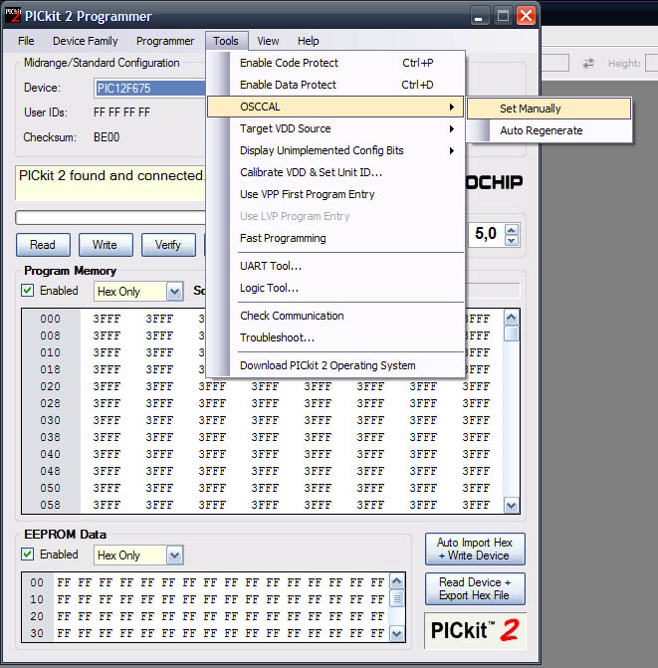Click EEPROM Data scrollbar thumb
658x668 pixels.
tap(397, 598)
